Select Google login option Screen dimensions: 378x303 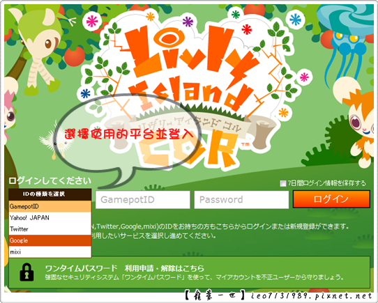coord(50,240)
